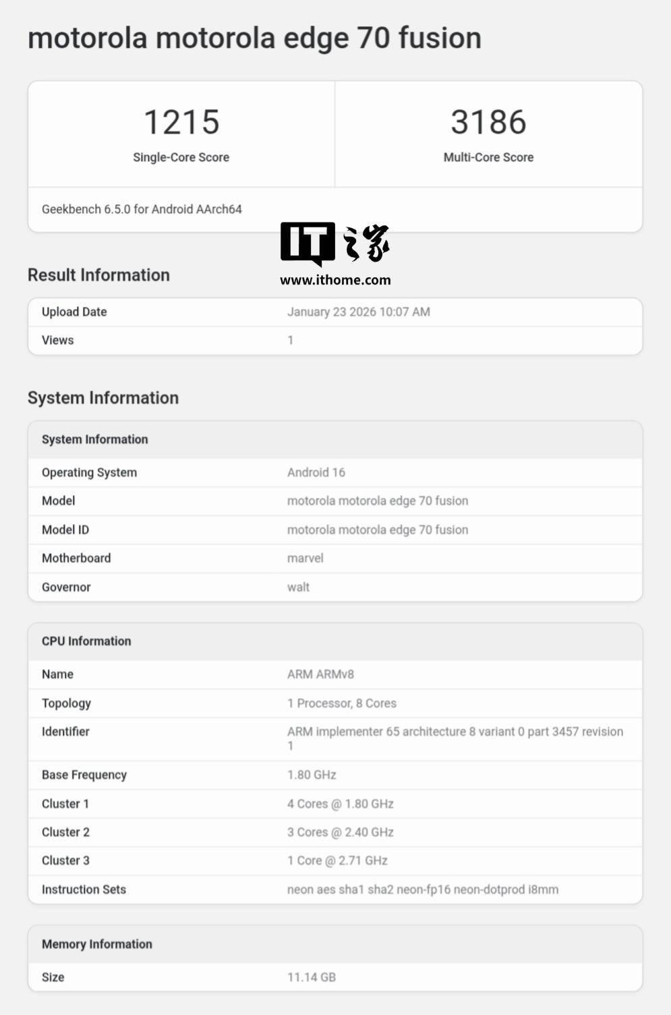
Task: Click the memory size 11.14 GB value
Action: click(x=311, y=977)
